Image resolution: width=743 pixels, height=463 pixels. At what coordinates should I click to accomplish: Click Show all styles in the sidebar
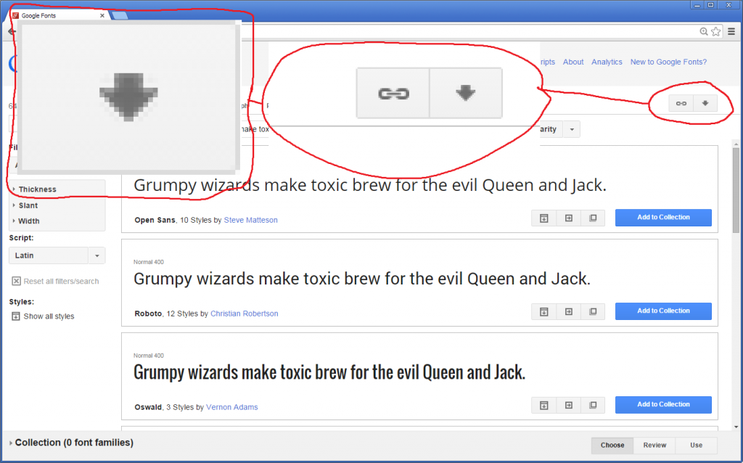click(x=43, y=316)
